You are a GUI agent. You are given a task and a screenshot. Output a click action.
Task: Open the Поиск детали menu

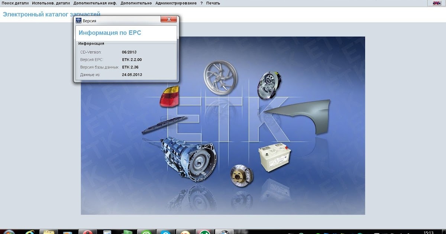tap(15, 3)
